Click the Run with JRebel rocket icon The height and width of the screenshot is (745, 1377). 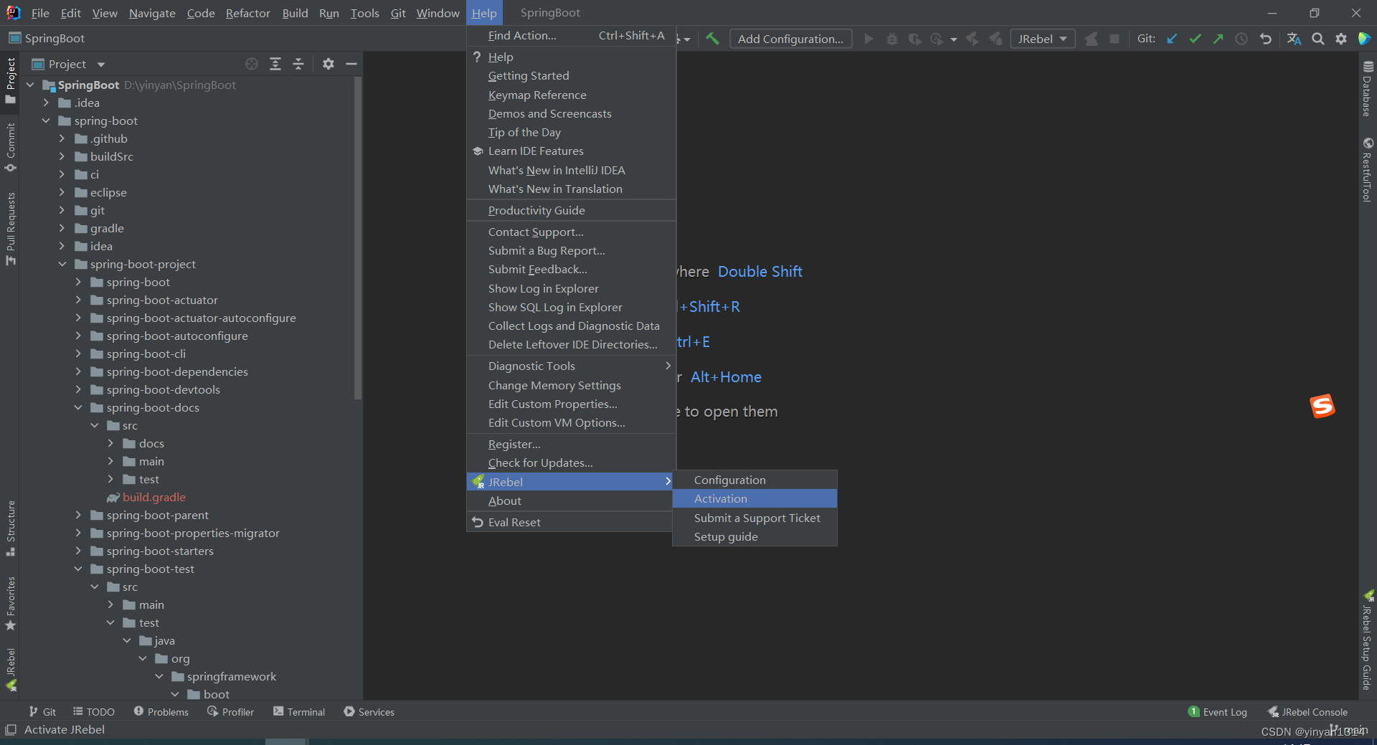[972, 39]
